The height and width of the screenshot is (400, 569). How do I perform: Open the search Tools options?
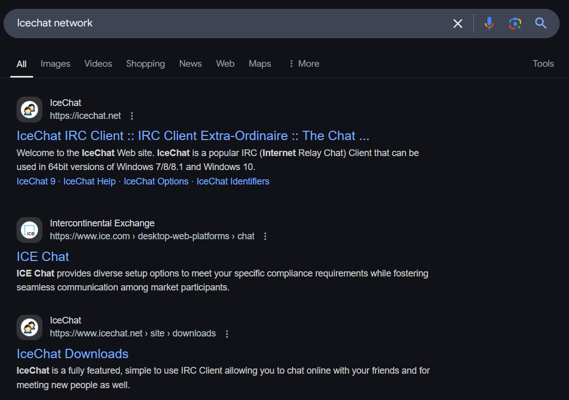click(543, 64)
